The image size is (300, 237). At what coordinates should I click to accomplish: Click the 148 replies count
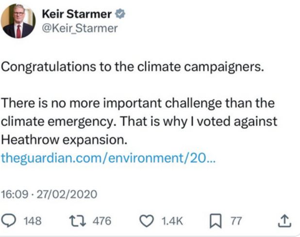click(33, 221)
